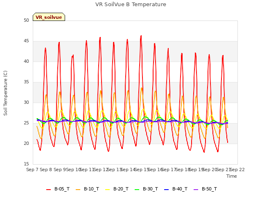Image resolution: width=262 pixels, height=197 pixels.
Task: Click the green B-30_T legend color marker
Action: (137, 190)
